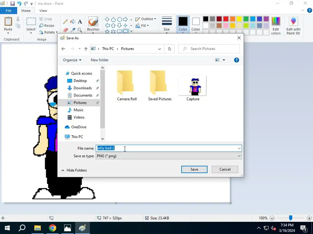
Task: Zoom in with plus button
Action: (x=309, y=218)
